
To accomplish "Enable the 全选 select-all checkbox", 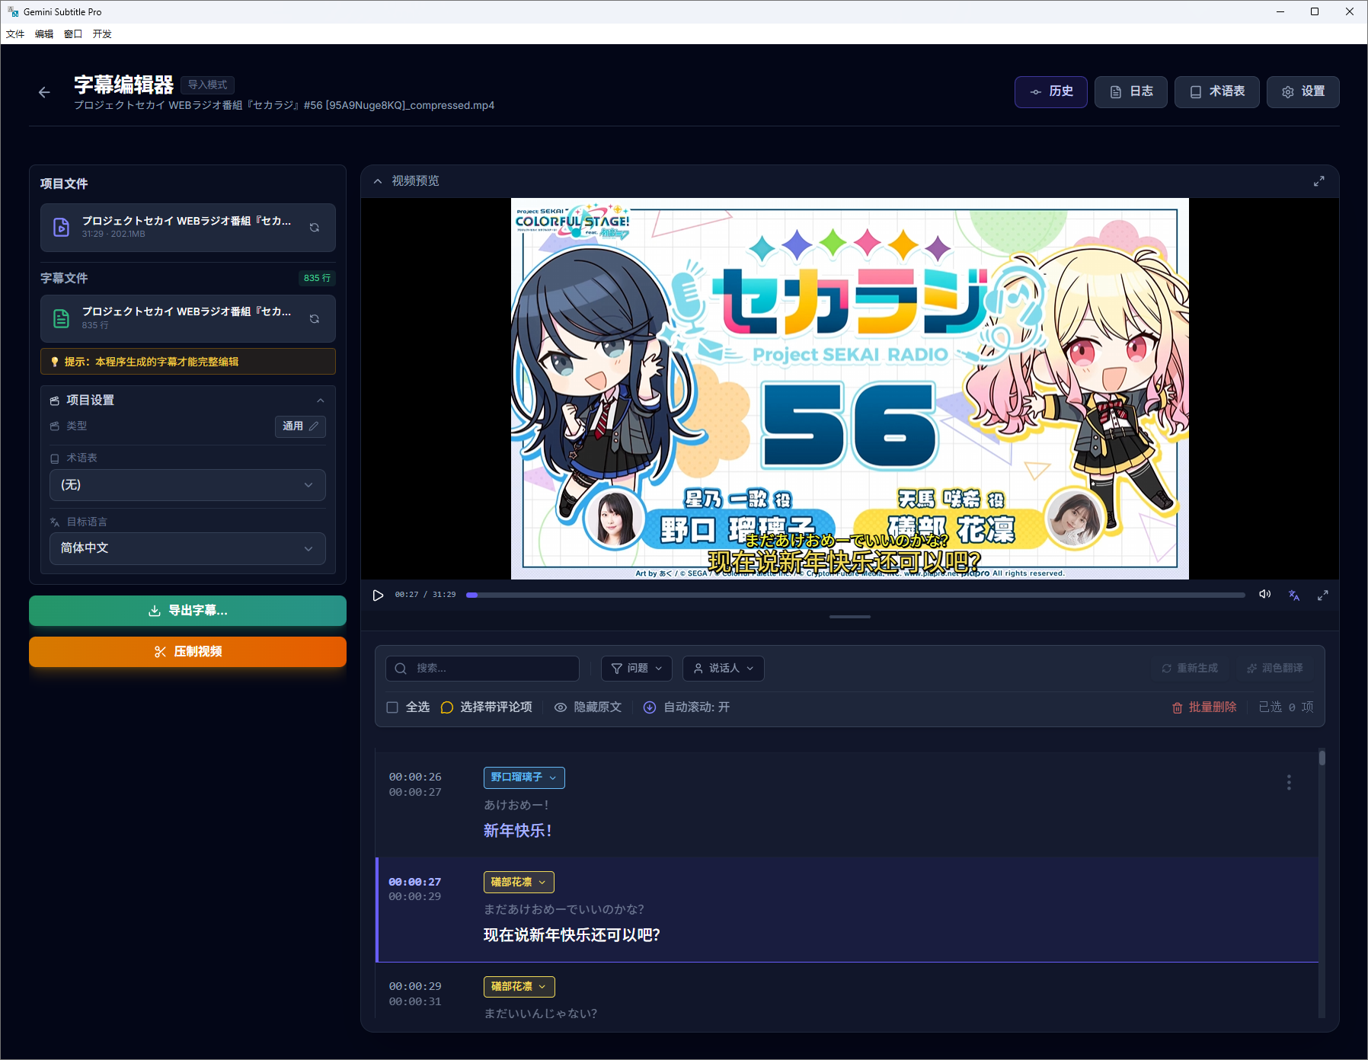I will point(392,707).
